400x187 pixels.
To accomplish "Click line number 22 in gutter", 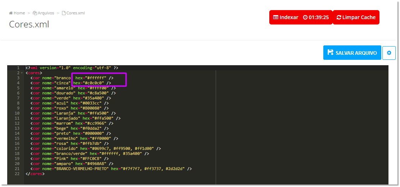I will 17,174.
